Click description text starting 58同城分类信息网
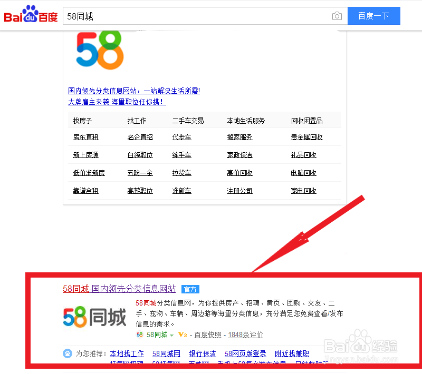Image resolution: width=422 pixels, height=374 pixels. click(x=239, y=313)
